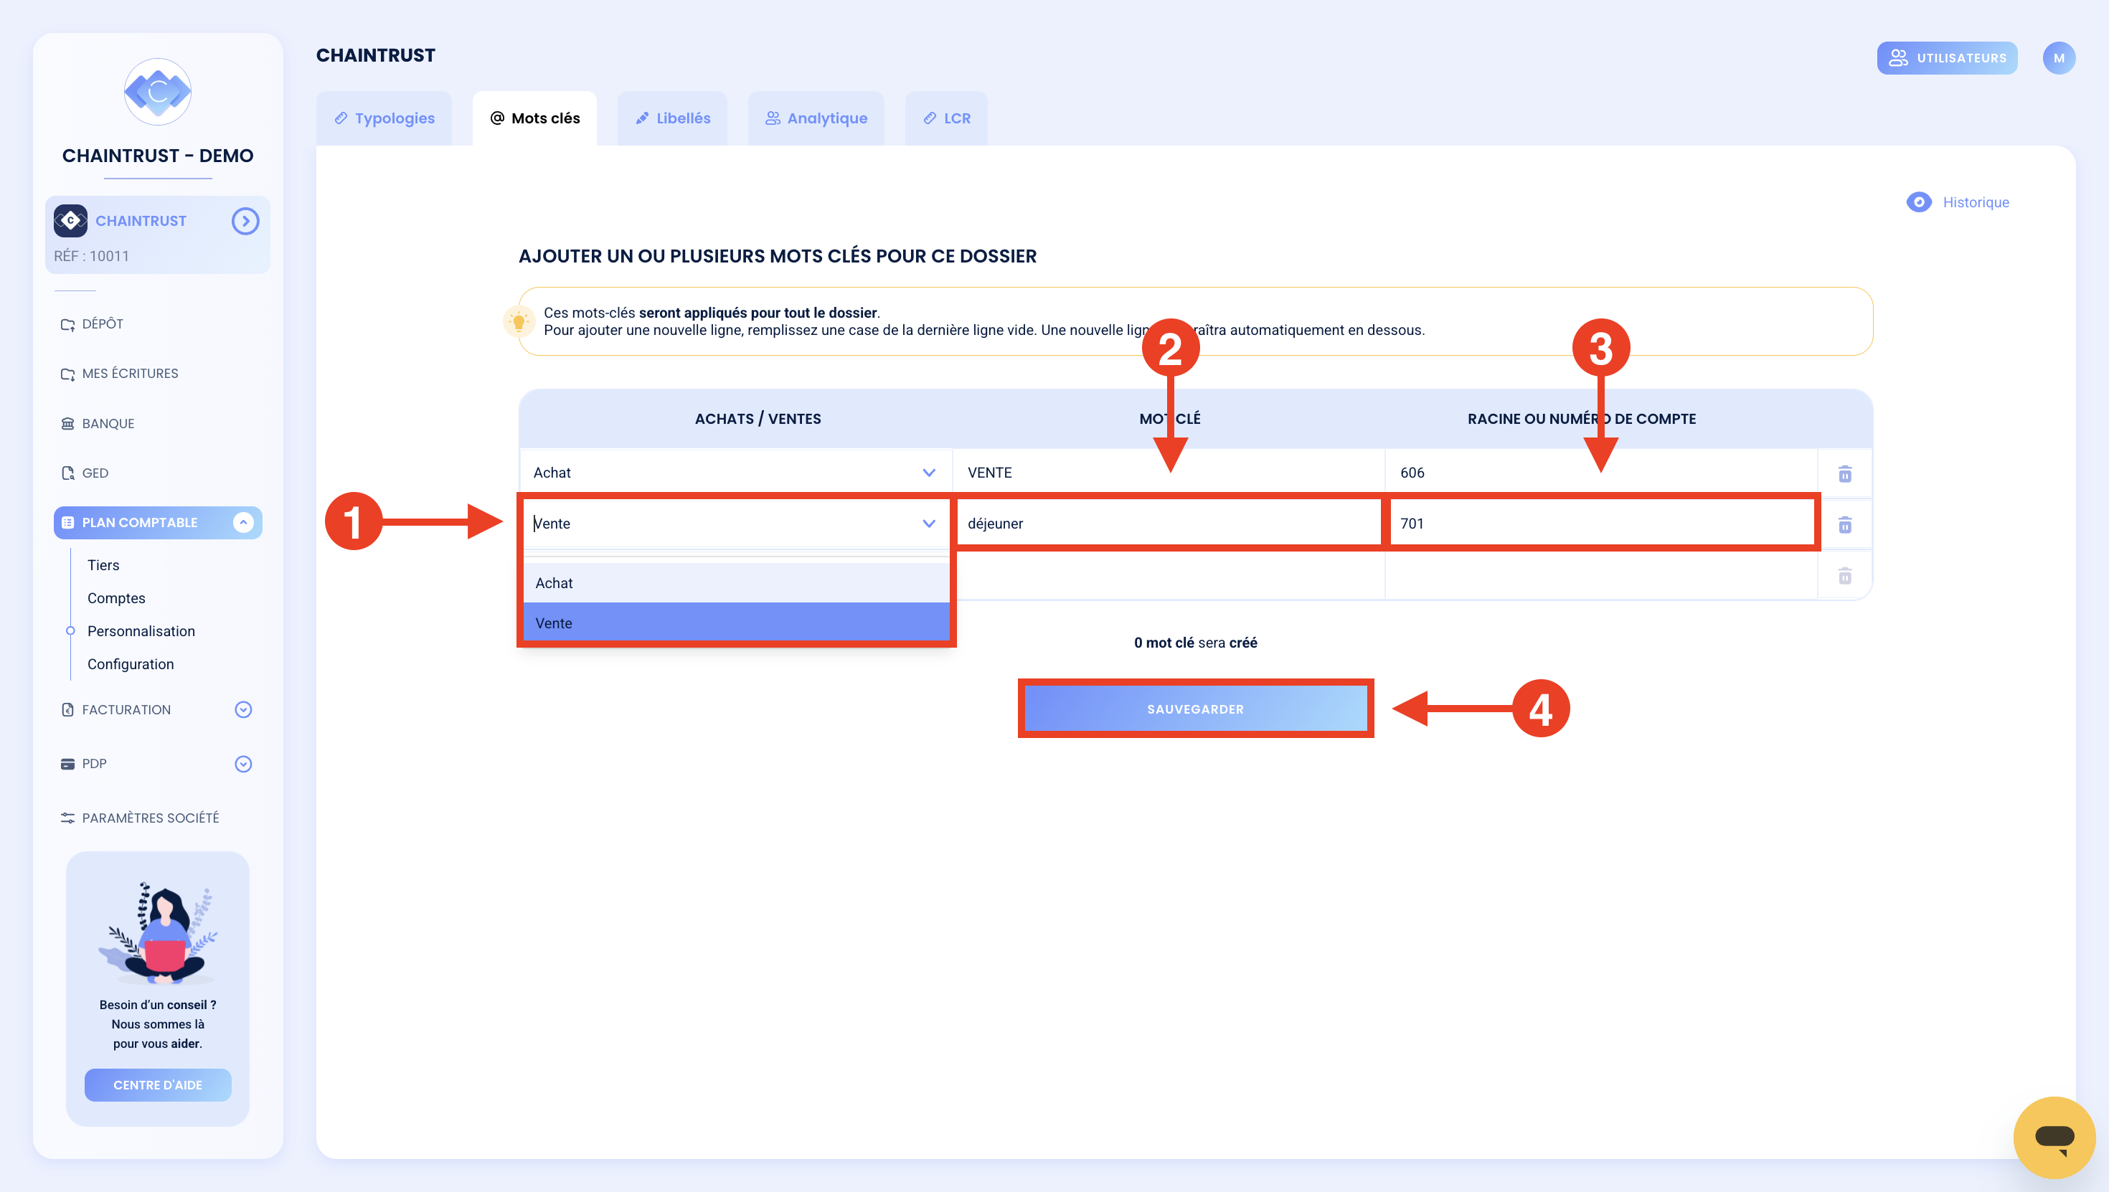
Task: Select Achat option in the dropdown list
Action: [736, 583]
